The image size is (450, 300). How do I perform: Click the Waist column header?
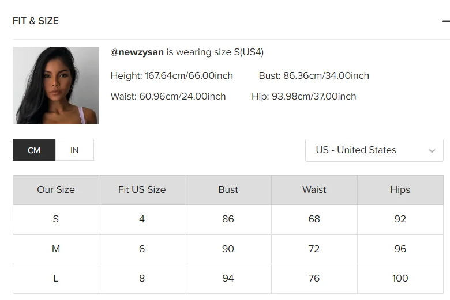click(x=314, y=189)
